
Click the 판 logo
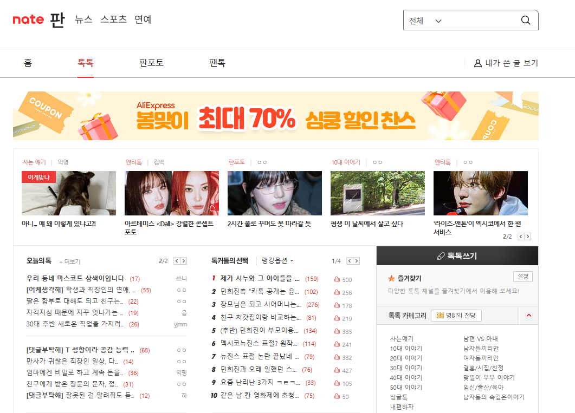pos(57,20)
